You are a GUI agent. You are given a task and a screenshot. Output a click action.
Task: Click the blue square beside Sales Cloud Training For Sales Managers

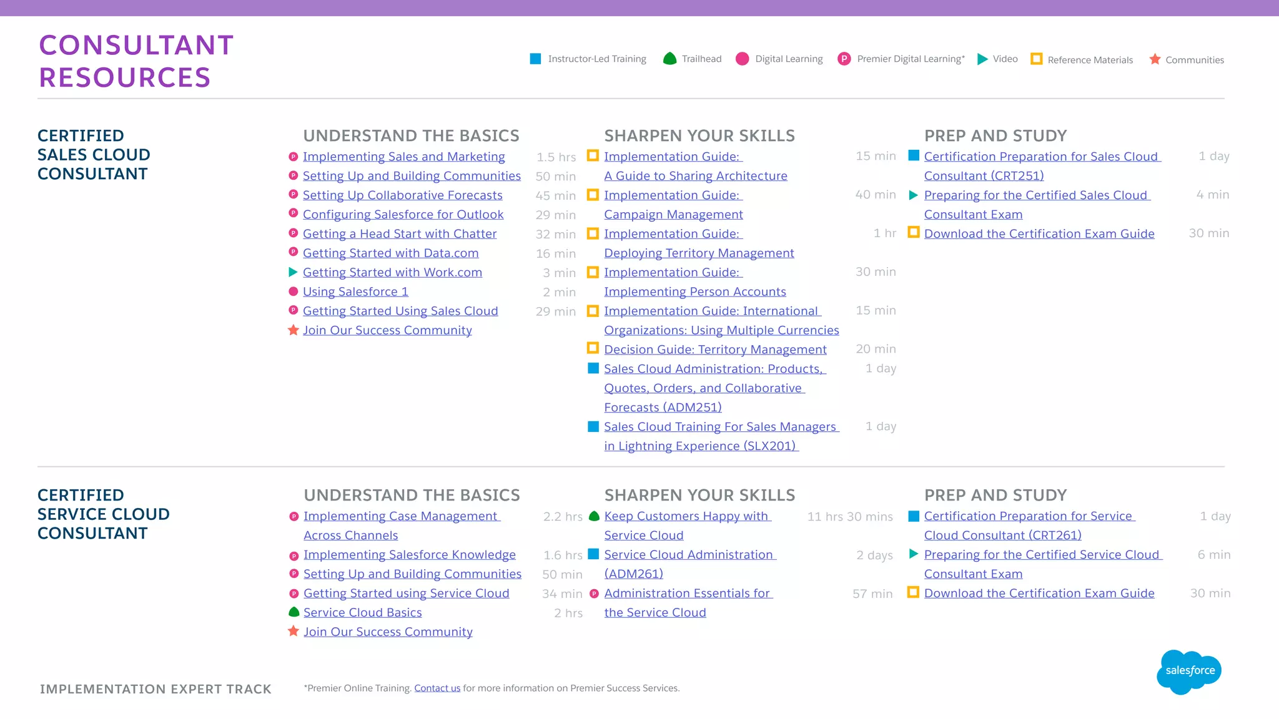tap(593, 426)
